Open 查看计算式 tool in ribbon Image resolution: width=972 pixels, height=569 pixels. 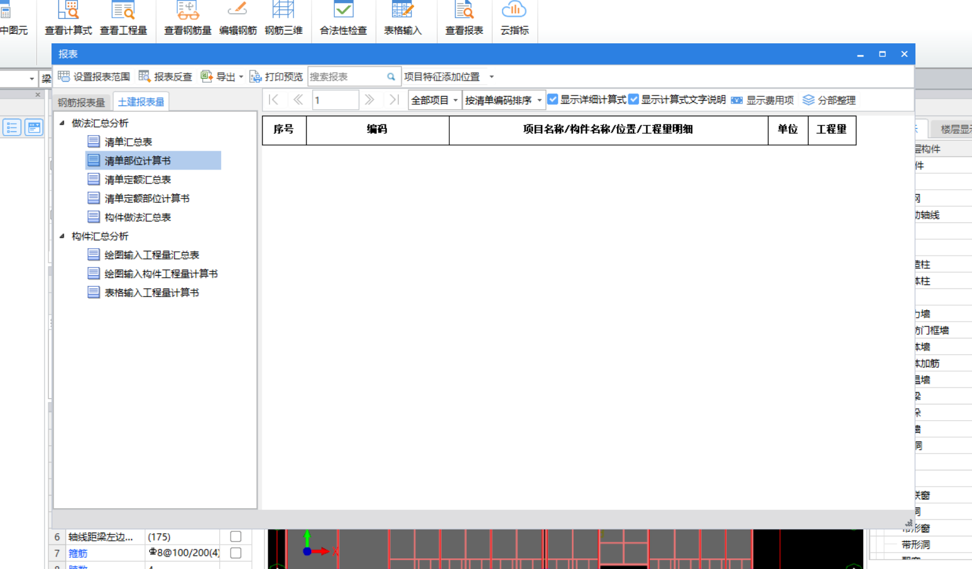(68, 19)
